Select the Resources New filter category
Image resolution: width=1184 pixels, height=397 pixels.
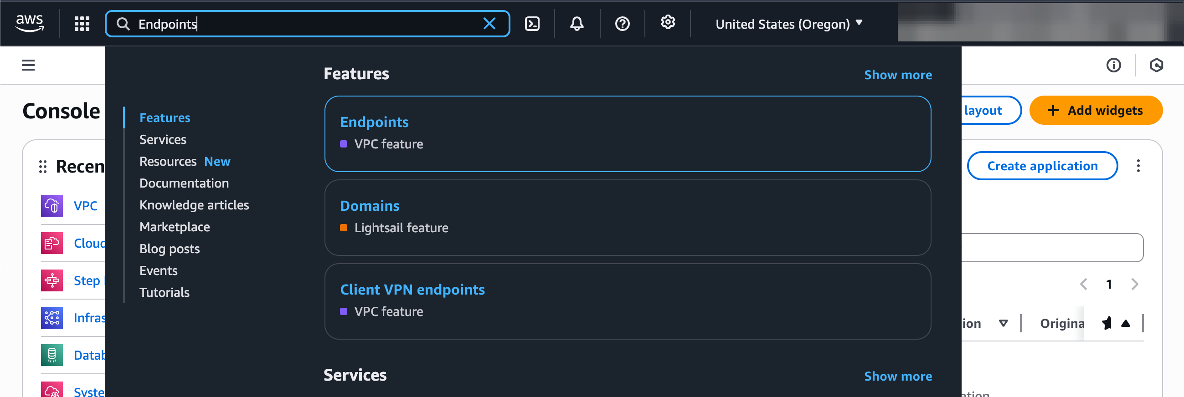(x=185, y=162)
